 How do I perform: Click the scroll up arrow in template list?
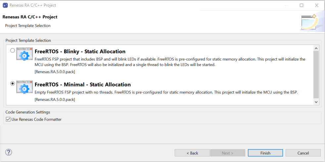[316, 48]
